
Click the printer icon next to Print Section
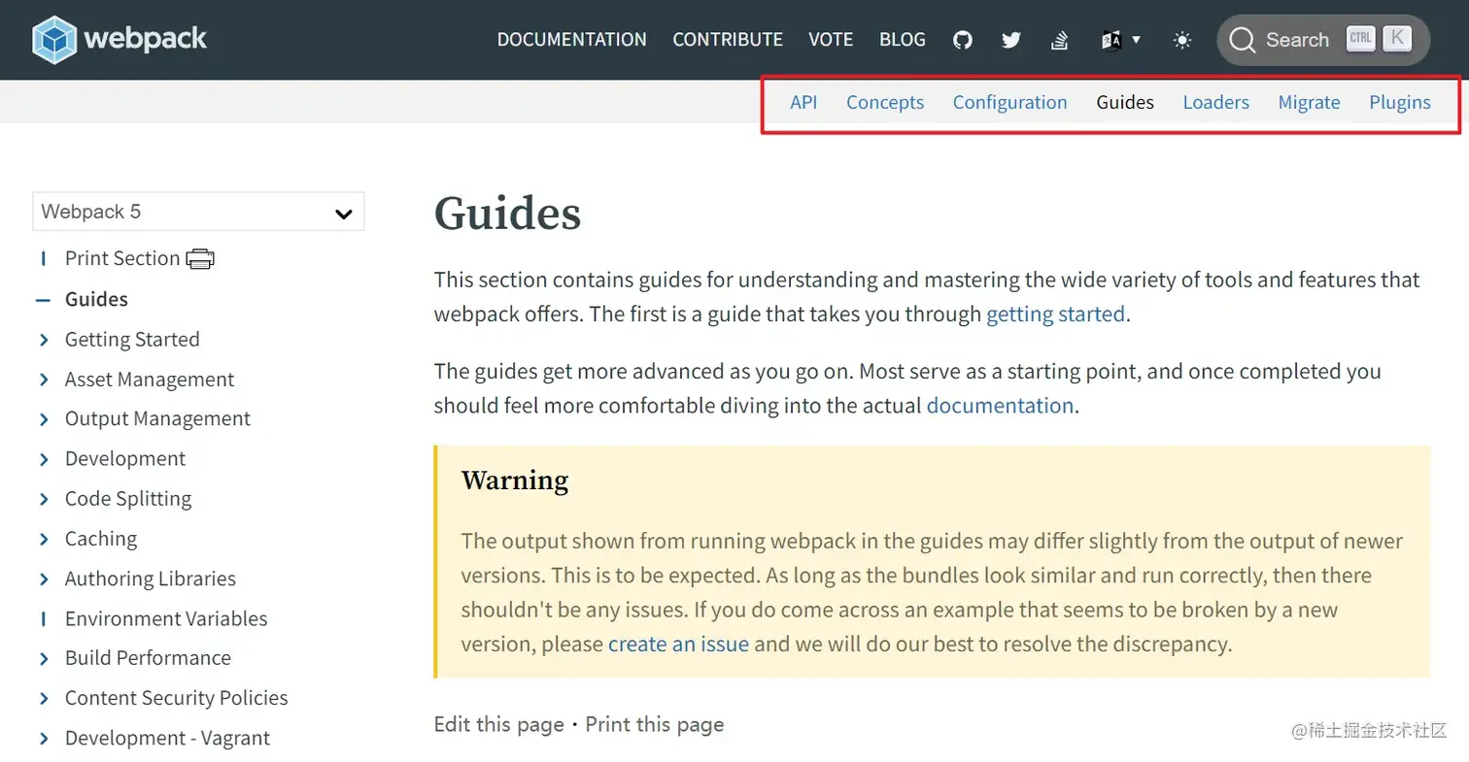(x=200, y=259)
